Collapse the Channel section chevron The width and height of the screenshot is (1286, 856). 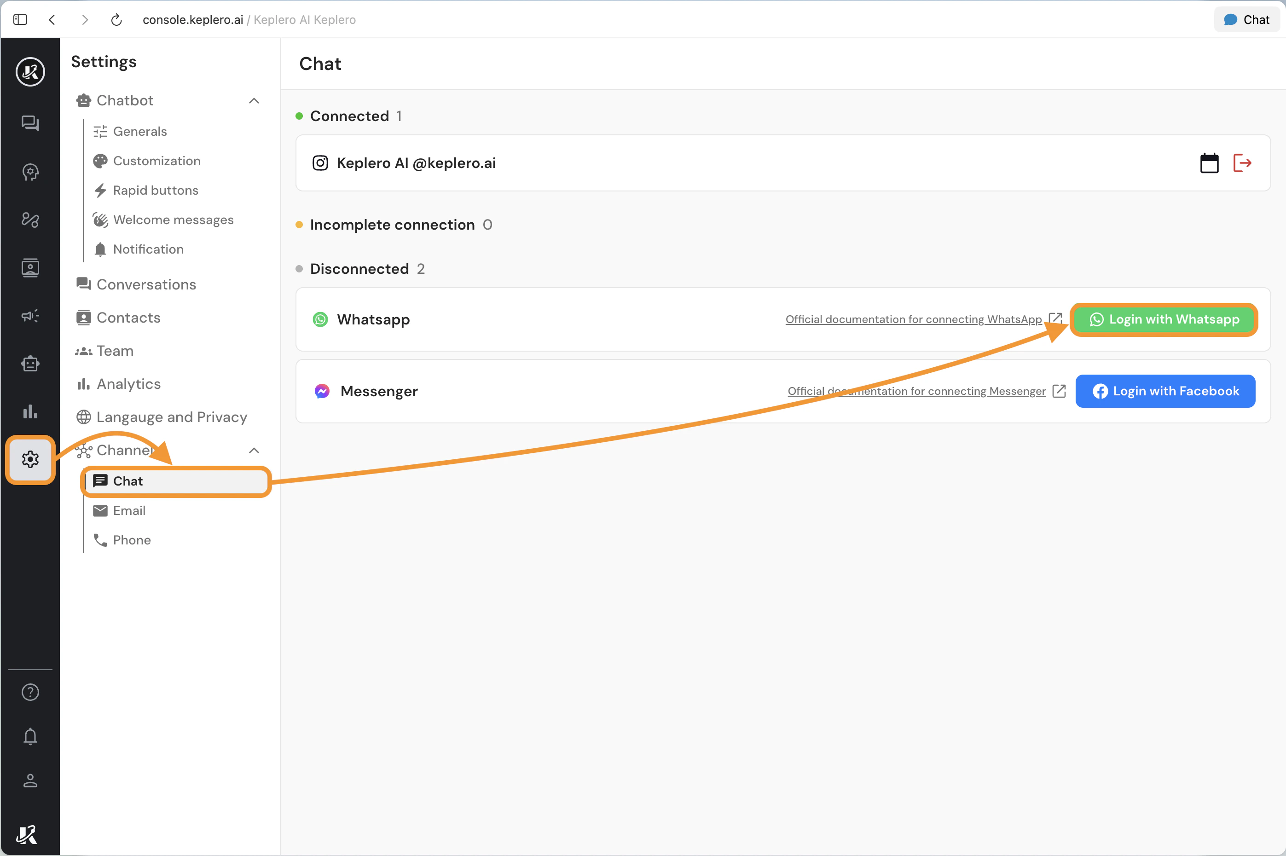pos(254,451)
